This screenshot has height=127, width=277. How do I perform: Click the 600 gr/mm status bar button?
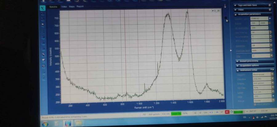[154, 114]
